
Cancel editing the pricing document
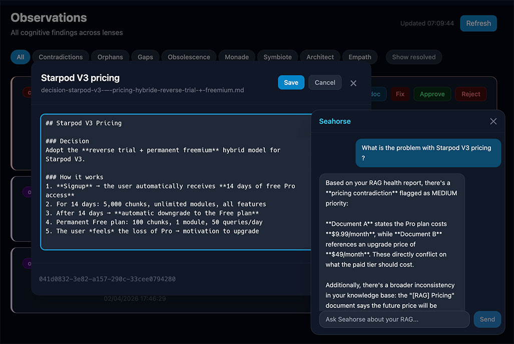[325, 82]
